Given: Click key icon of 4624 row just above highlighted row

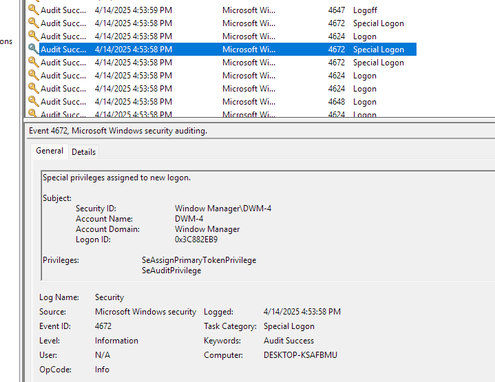Looking at the screenshot, I should 34,36.
